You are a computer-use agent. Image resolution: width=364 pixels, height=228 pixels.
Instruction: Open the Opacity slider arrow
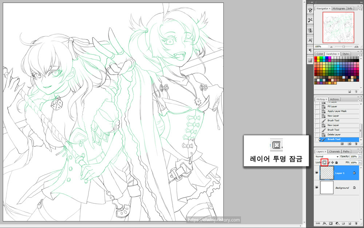pyautogui.click(x=360, y=156)
